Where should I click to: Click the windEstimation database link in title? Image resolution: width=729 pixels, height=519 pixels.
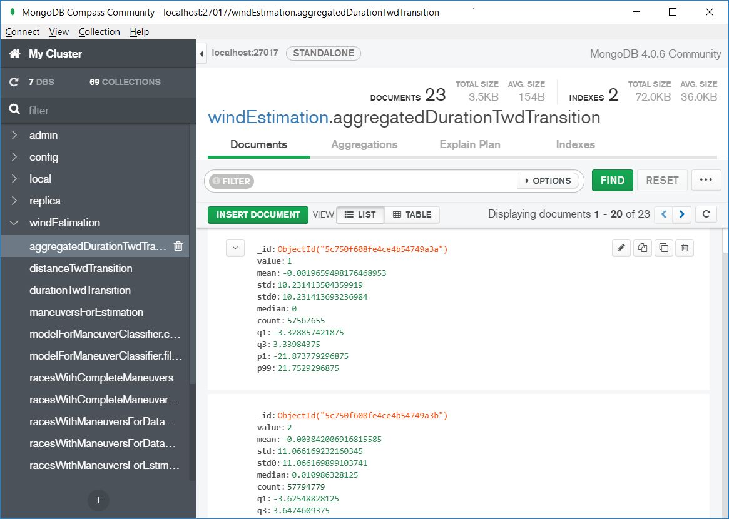tap(268, 118)
